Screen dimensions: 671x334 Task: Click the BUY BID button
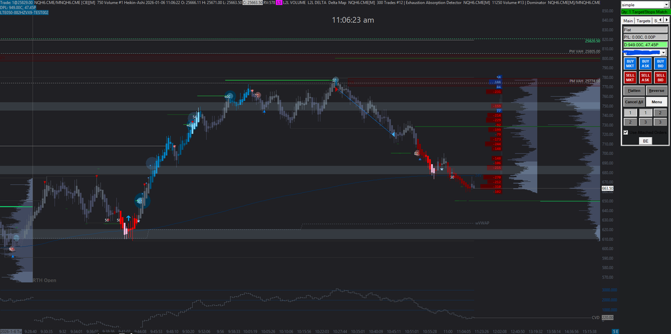660,64
